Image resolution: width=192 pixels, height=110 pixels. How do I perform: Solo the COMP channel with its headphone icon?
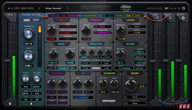(x=157, y=18)
